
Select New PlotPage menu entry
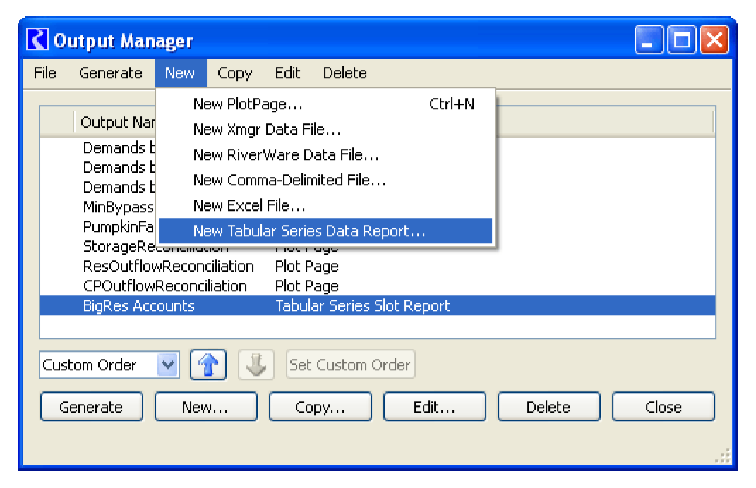tap(248, 104)
